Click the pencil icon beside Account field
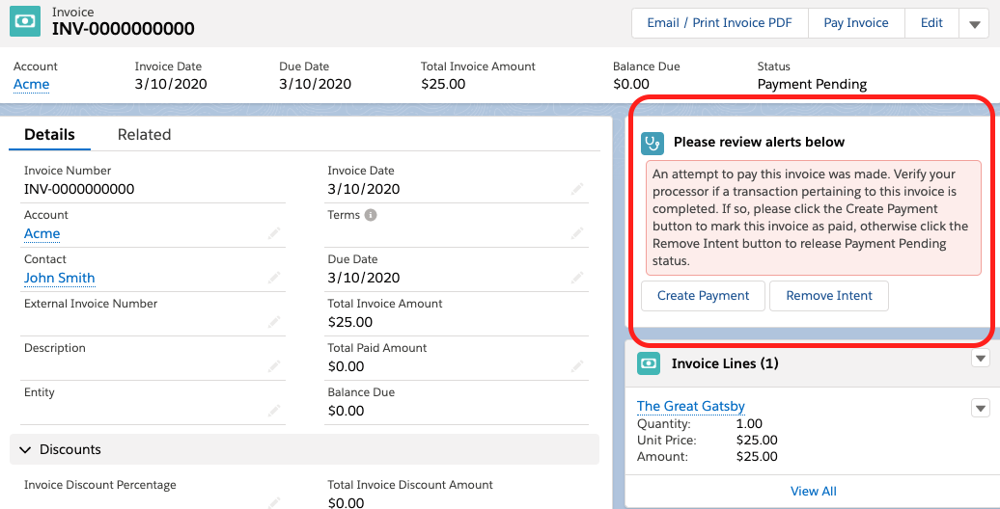Screen dimensions: 1000x509 (x=274, y=233)
